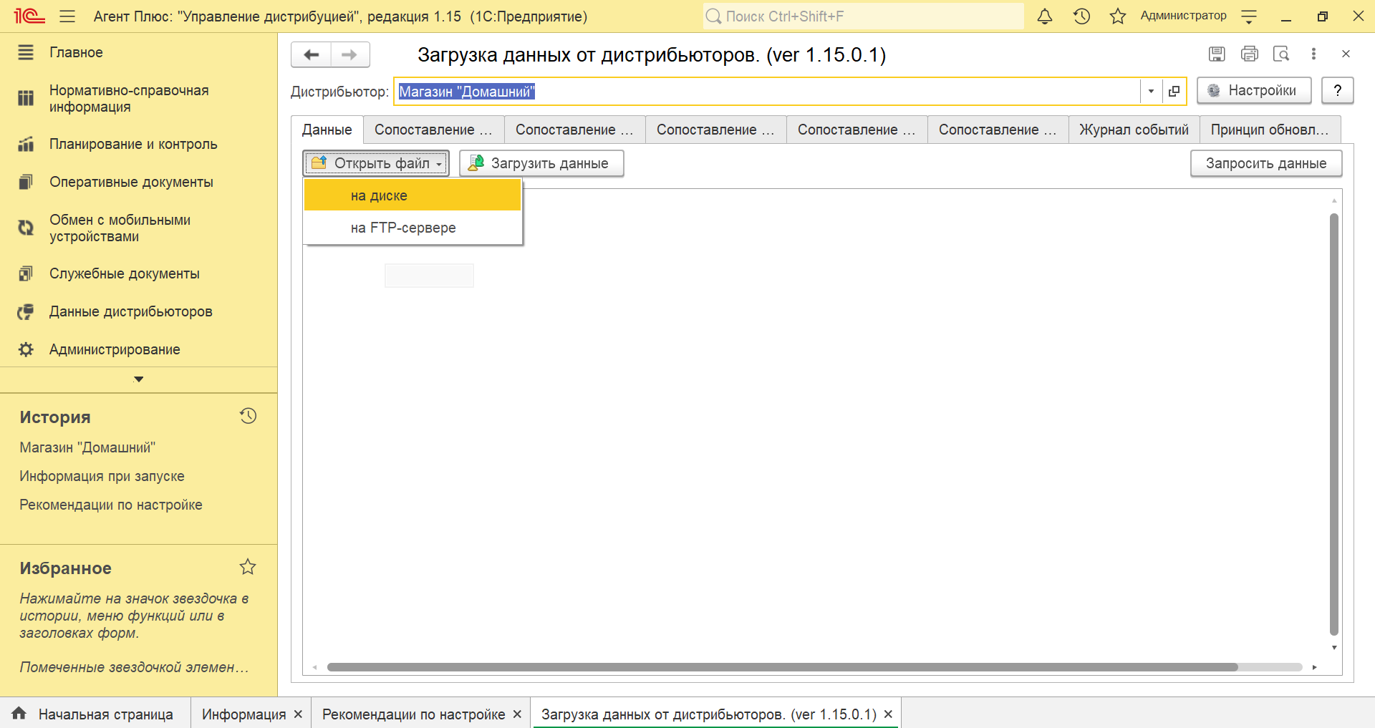Open the Дистрибьютор dropdown list arrow
The width and height of the screenshot is (1375, 728).
tap(1151, 92)
